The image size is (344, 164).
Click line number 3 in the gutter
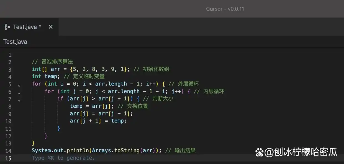pyautogui.click(x=10, y=69)
